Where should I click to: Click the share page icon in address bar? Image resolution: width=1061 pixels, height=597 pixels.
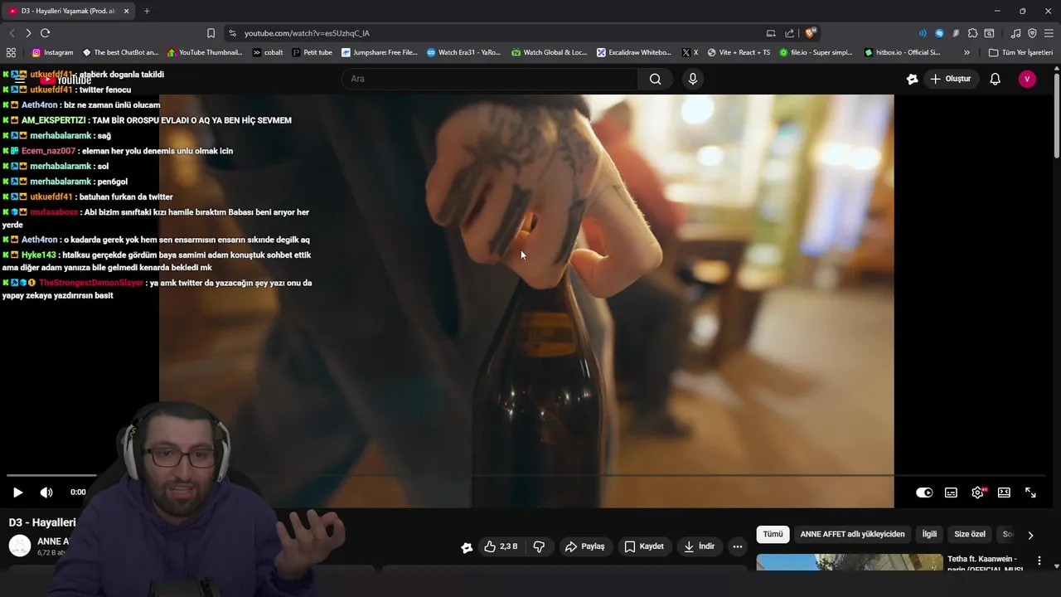point(789,33)
